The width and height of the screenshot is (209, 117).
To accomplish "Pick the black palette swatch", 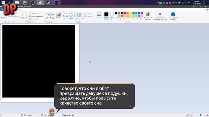I will (116, 13).
